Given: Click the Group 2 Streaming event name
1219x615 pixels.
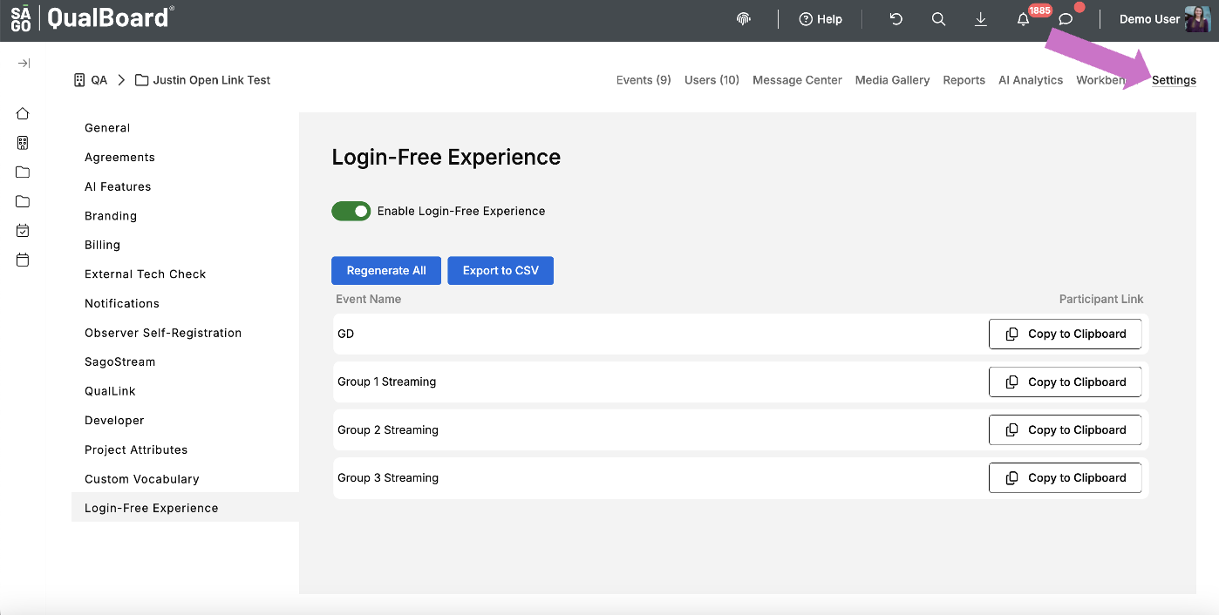Looking at the screenshot, I should [388, 429].
